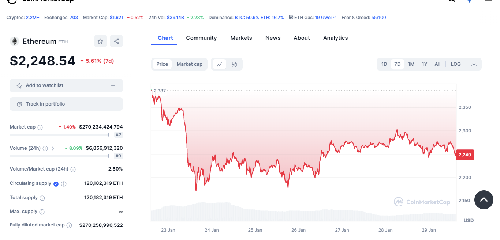Set chart range to 1M
Image resolution: width=500 pixels, height=240 pixels.
tap(411, 64)
